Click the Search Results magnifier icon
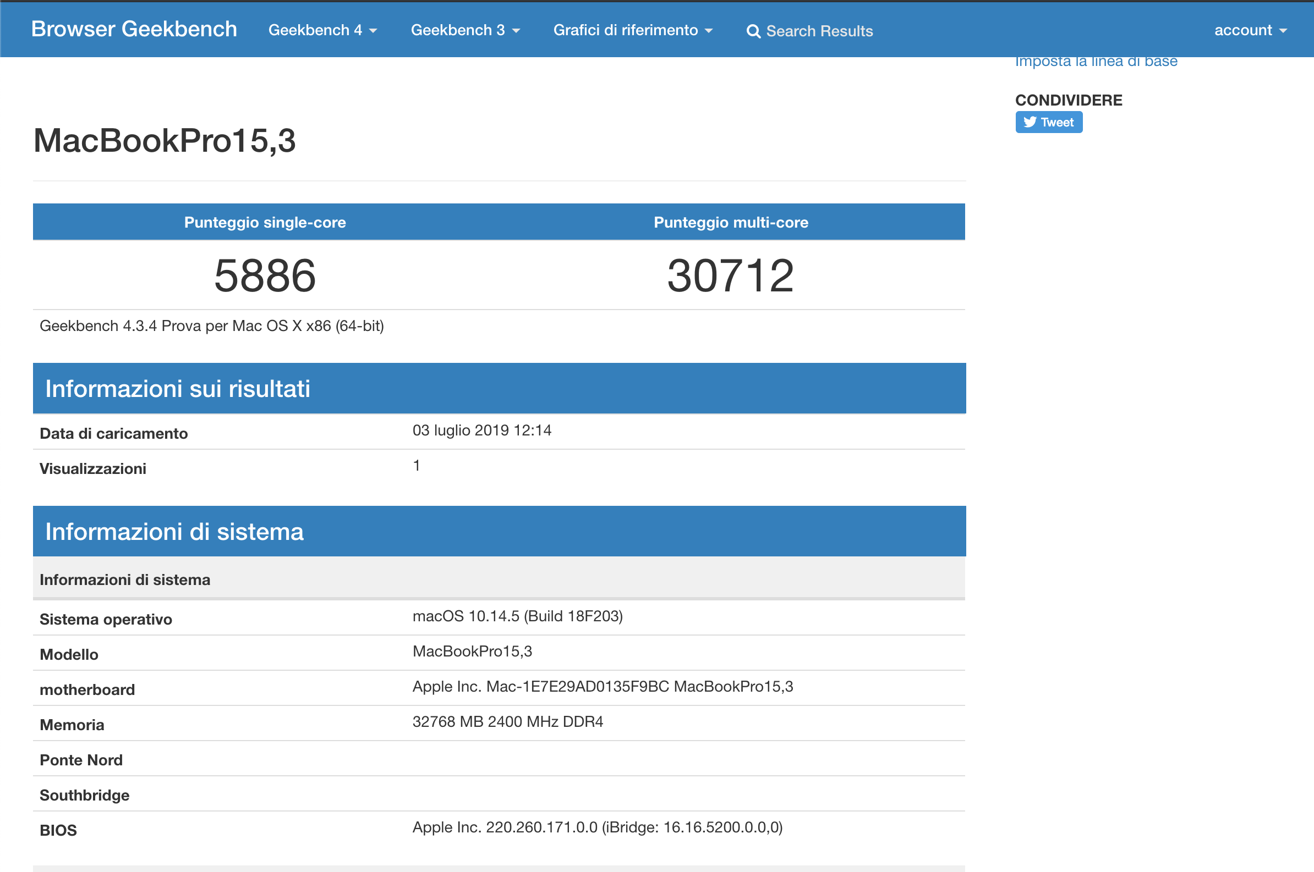Screen dimensions: 1314x872 pos(753,31)
